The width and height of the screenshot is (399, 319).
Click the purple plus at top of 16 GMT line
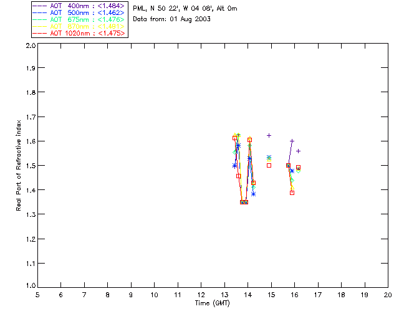point(292,141)
